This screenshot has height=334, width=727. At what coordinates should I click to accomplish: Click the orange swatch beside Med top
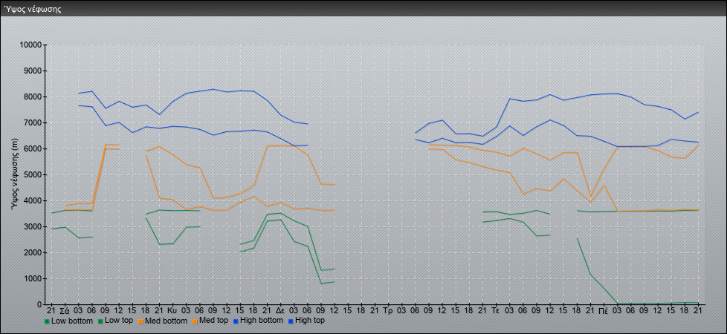[196, 321]
